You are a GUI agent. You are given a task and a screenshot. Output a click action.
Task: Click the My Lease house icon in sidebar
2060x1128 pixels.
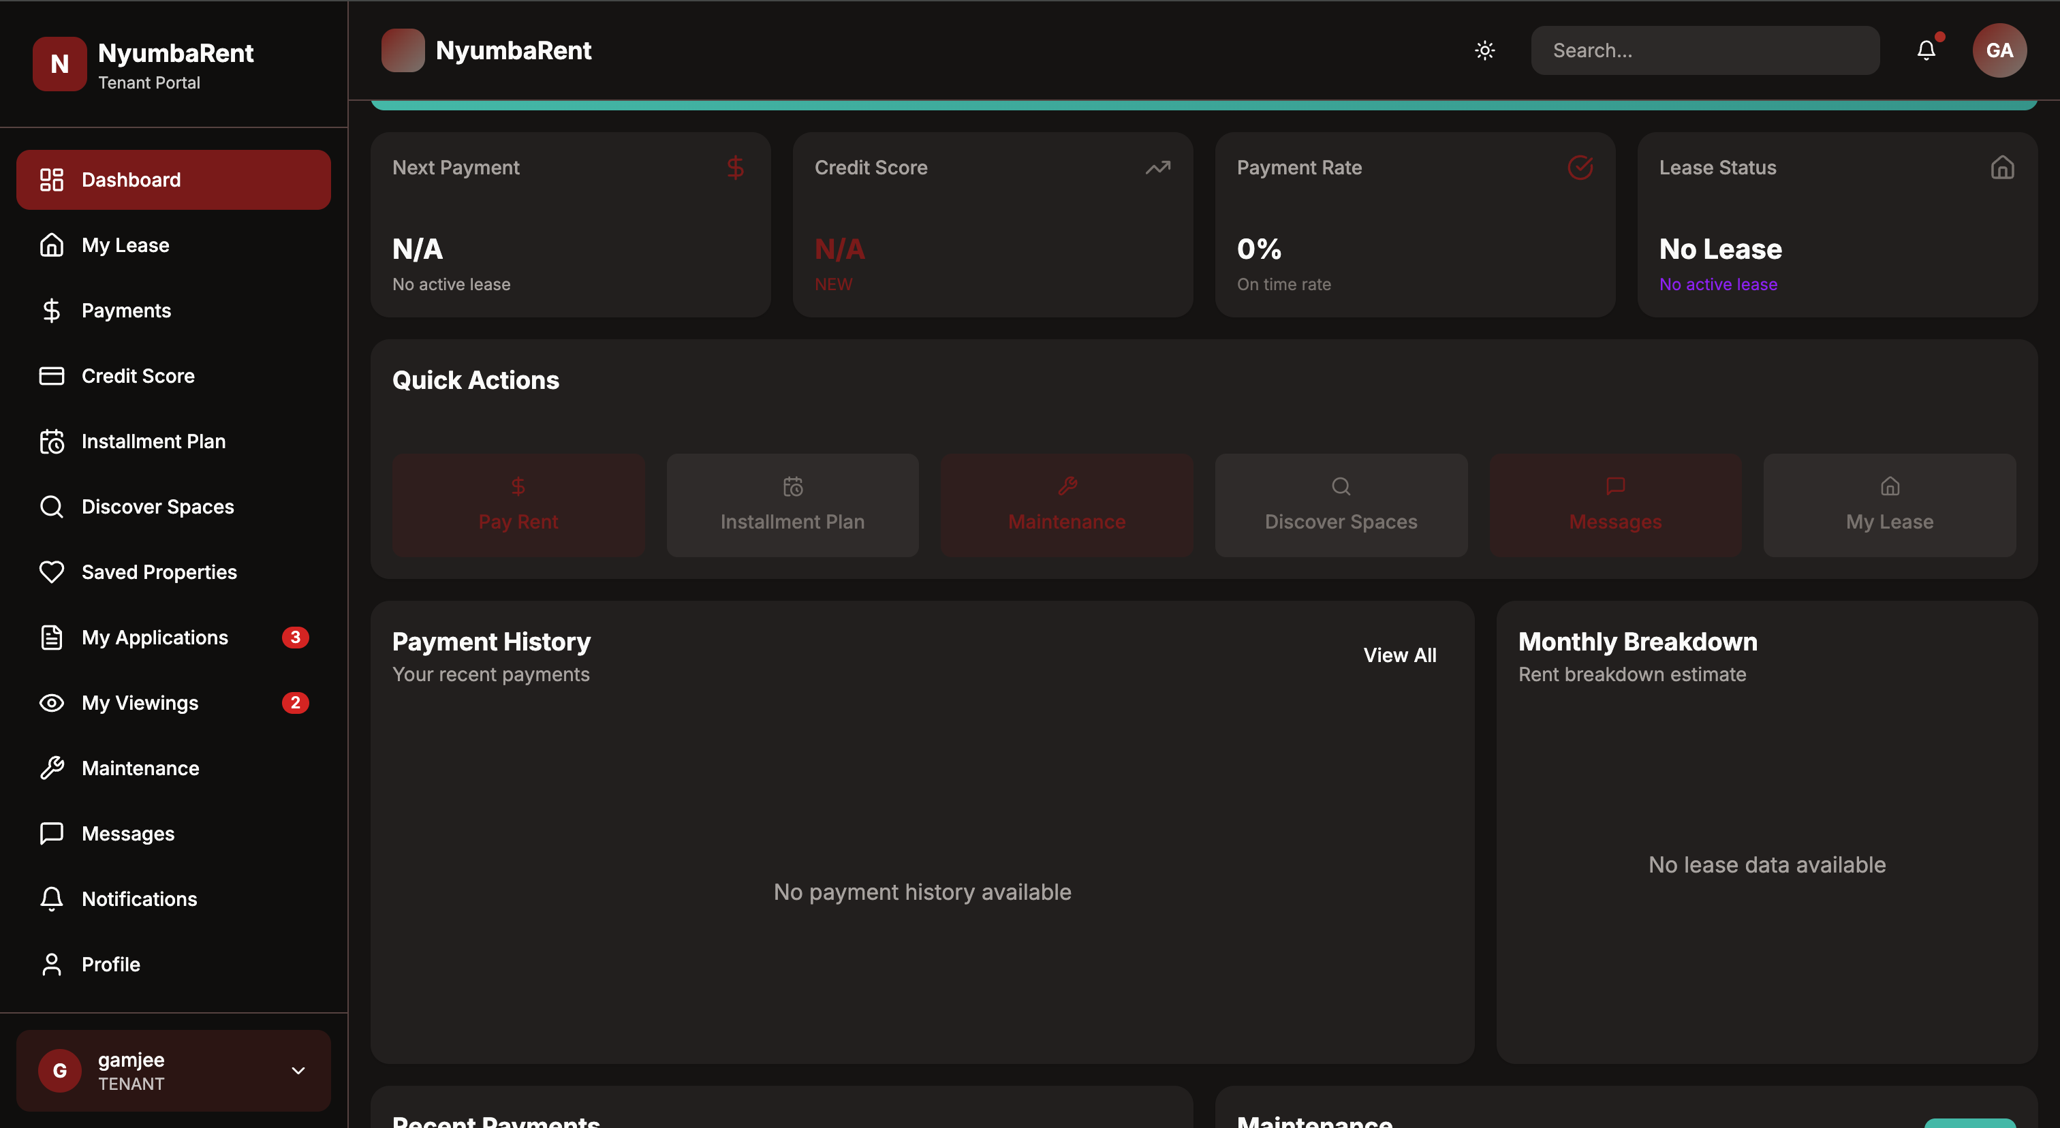(x=51, y=245)
